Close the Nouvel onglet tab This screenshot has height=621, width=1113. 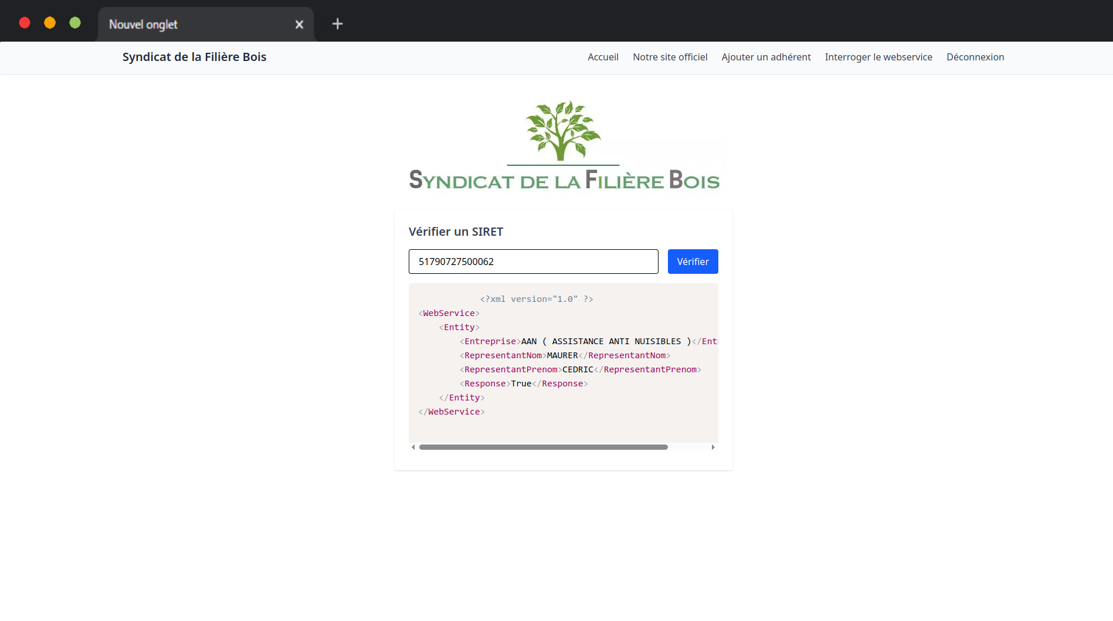[299, 25]
